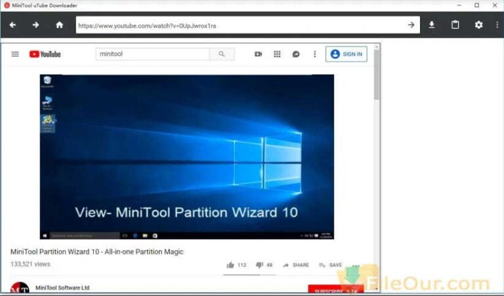Click the like/dislike ratio bar
This screenshot has width=504, height=296.
tap(249, 275)
